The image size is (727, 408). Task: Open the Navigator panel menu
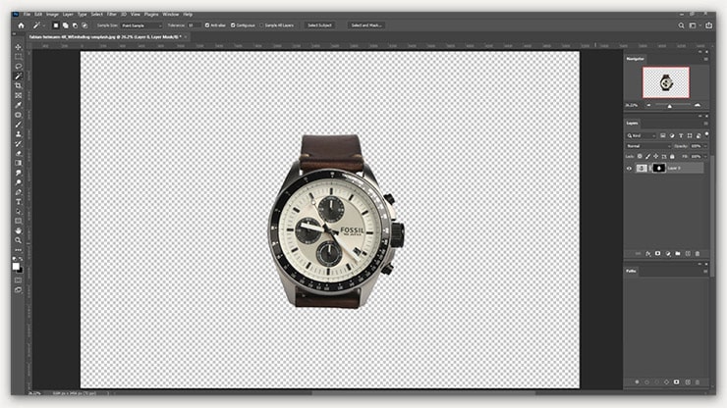click(705, 59)
